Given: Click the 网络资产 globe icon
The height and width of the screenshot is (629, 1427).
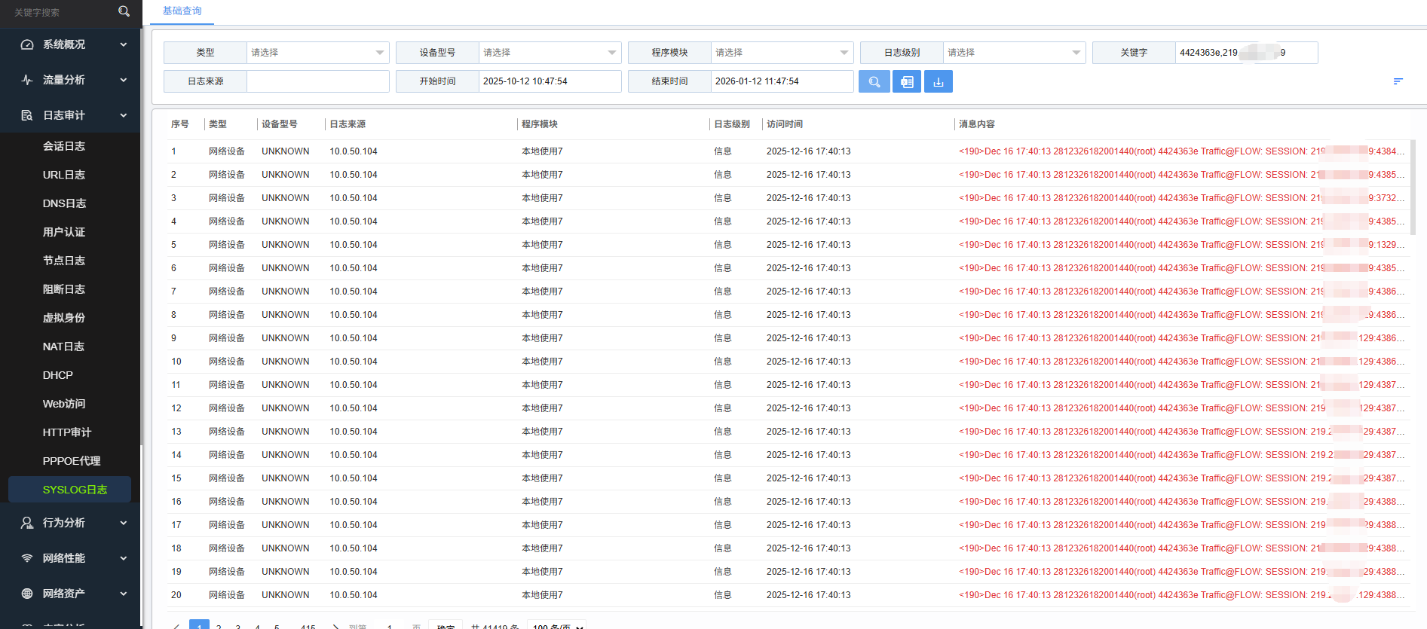Looking at the screenshot, I should [27, 594].
